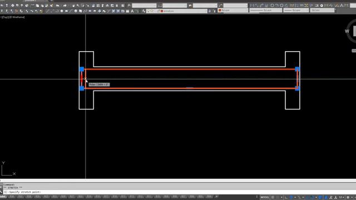Click the W face on the ViewCube
356x200 pixels.
347,31
